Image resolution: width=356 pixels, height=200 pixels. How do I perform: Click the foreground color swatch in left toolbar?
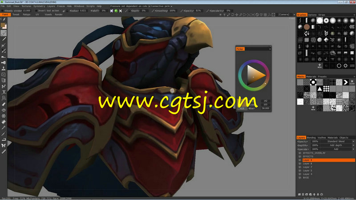click(3, 25)
